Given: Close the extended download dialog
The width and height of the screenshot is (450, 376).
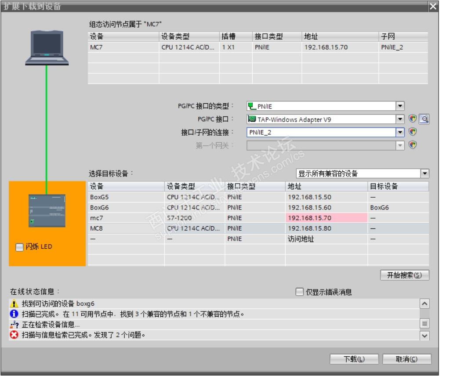Looking at the screenshot, I should (433, 6).
